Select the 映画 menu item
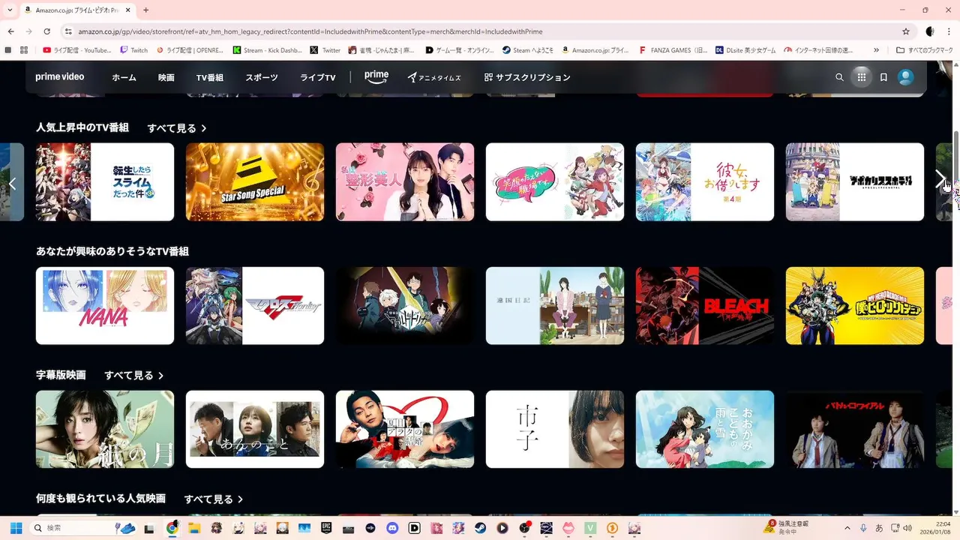Image resolution: width=960 pixels, height=540 pixels. 166,77
